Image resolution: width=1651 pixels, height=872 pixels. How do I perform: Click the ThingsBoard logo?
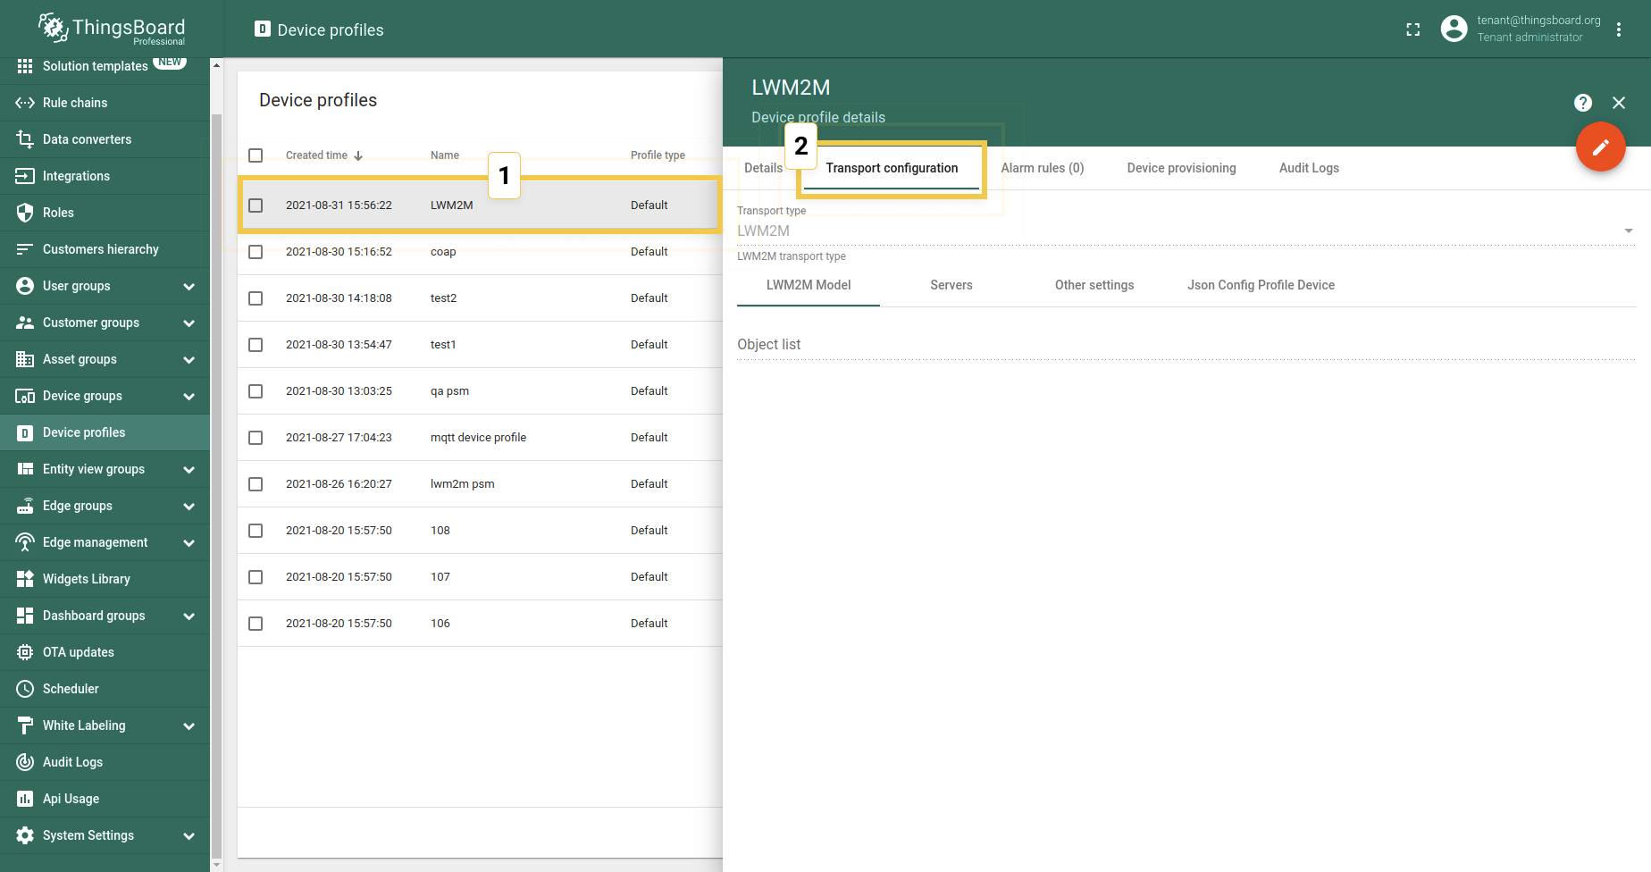[x=112, y=29]
